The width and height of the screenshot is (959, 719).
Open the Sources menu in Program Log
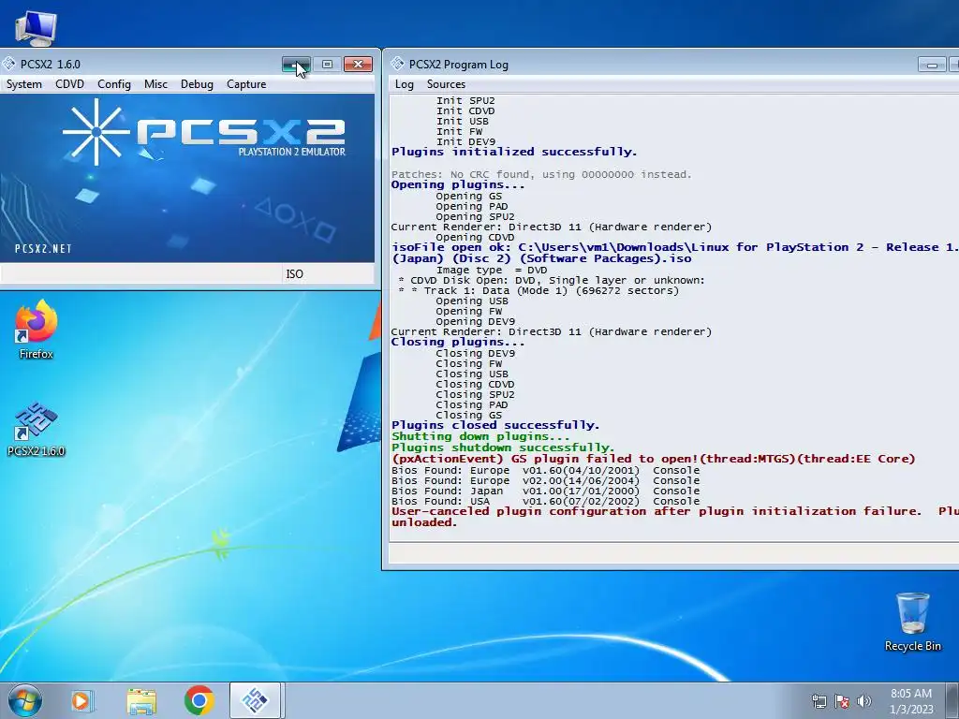446,84
